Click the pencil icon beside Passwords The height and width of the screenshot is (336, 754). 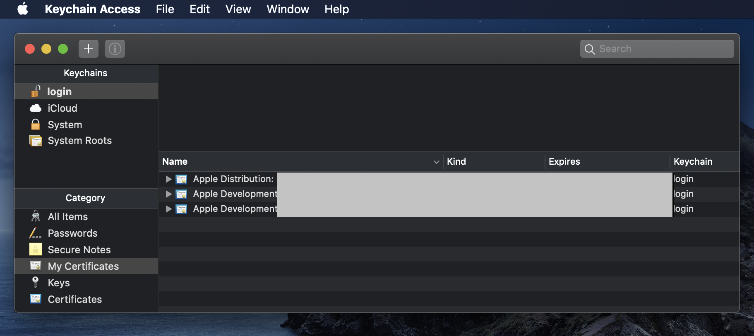point(36,233)
